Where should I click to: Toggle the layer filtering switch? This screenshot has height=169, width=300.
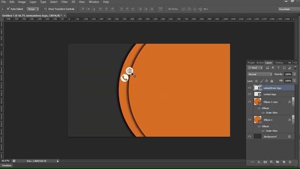click(x=295, y=68)
